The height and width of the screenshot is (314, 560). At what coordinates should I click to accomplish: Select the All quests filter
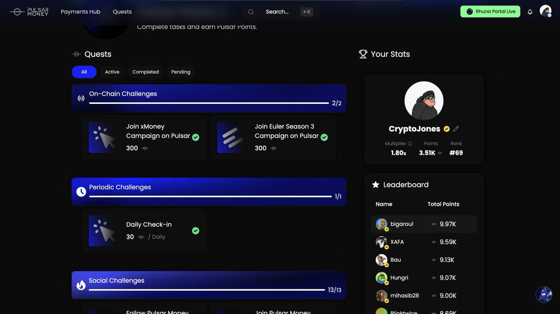tap(84, 72)
